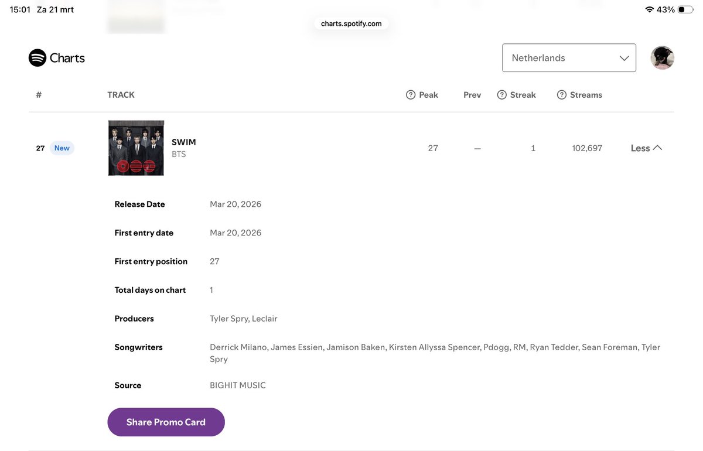The height and width of the screenshot is (451, 703).
Task: Click the Total days on chart label
Action: [150, 290]
